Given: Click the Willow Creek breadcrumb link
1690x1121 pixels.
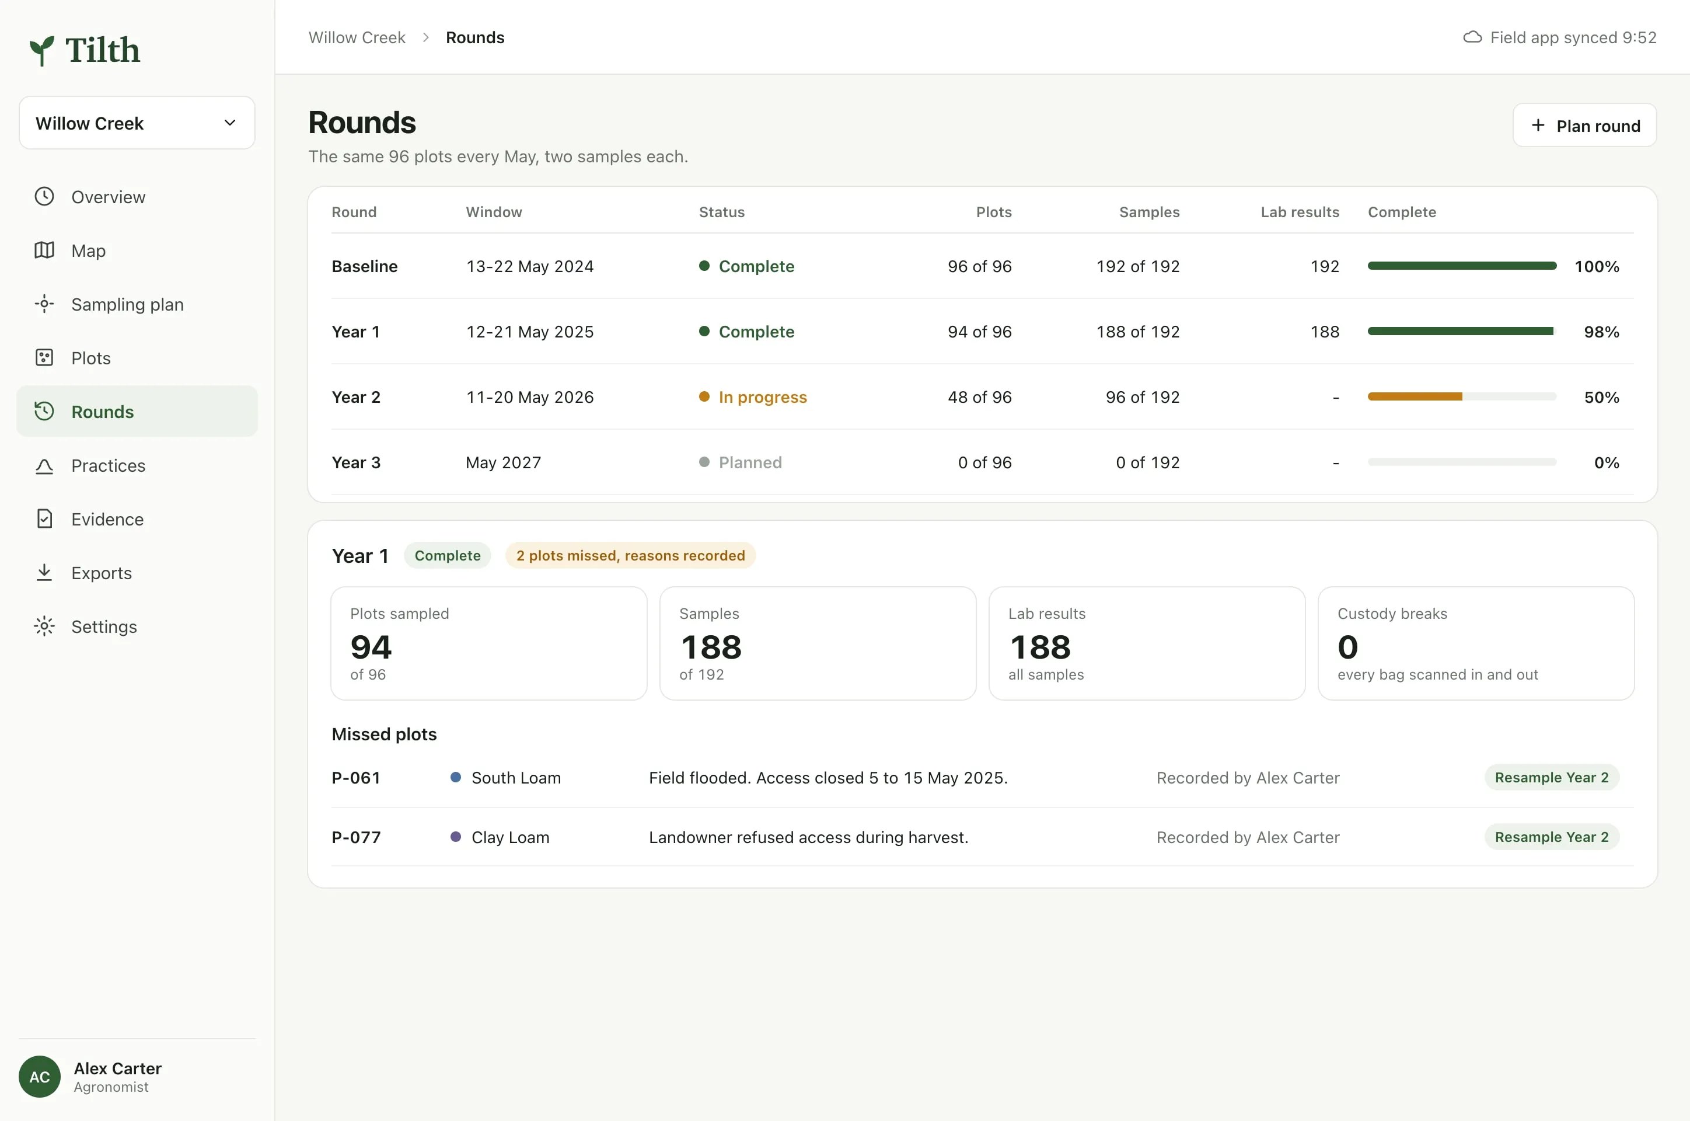Looking at the screenshot, I should click(357, 37).
